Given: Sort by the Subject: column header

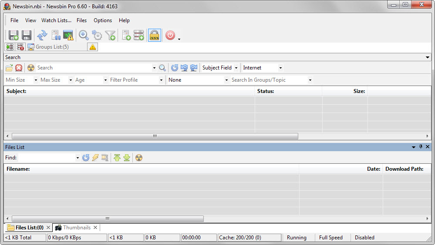Looking at the screenshot, I should coord(129,91).
